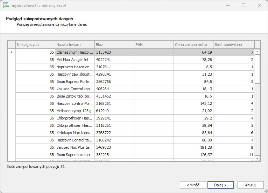Sort by the Id magazynu column header
The height and width of the screenshot is (193, 268).
pyautogui.click(x=35, y=45)
